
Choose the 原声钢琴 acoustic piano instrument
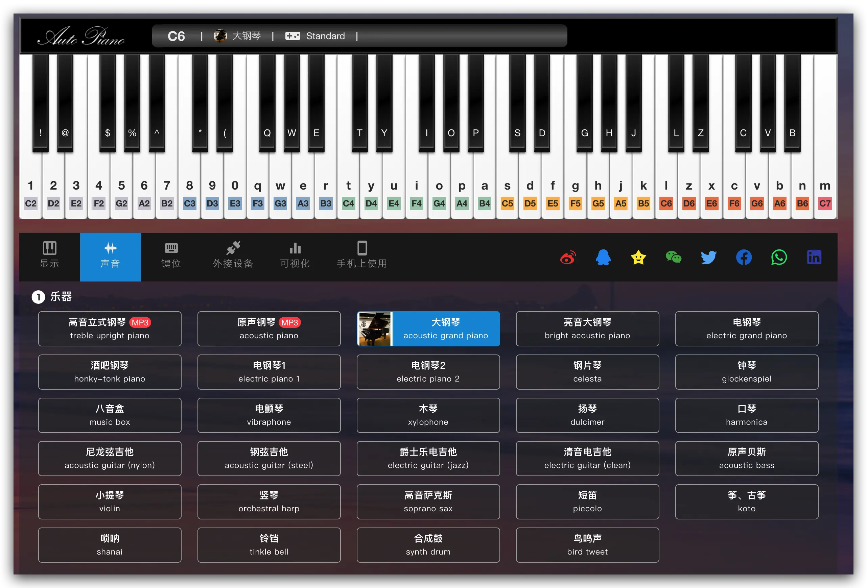pyautogui.click(x=269, y=328)
